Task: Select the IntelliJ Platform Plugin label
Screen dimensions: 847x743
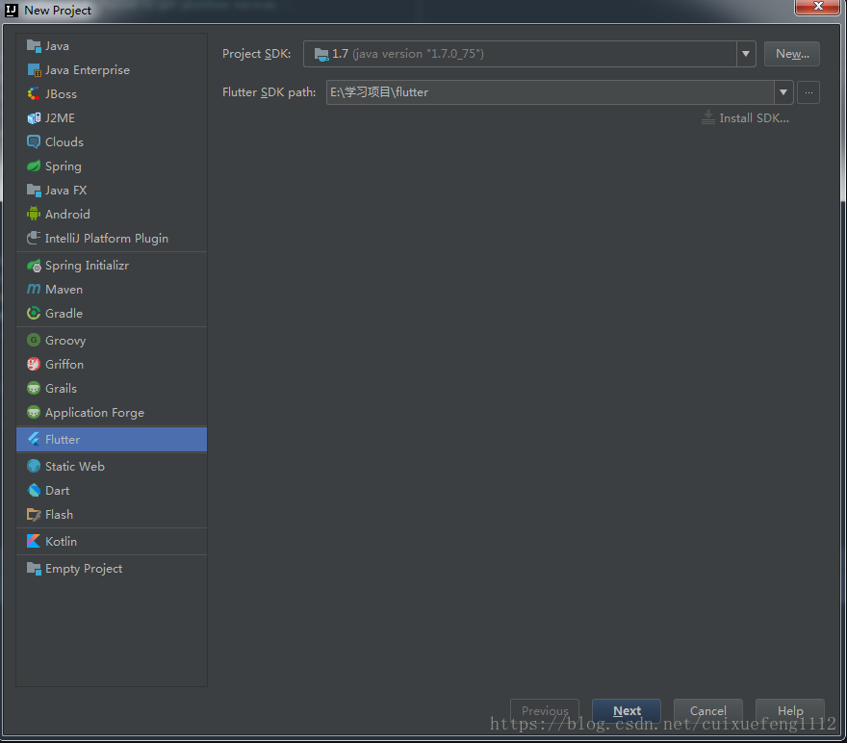Action: tap(107, 238)
